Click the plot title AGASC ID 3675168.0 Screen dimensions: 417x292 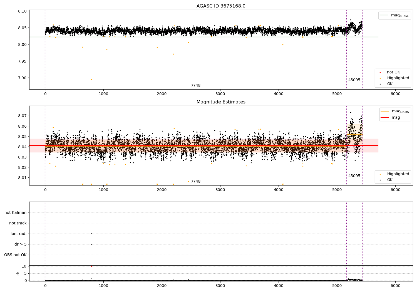coord(221,6)
